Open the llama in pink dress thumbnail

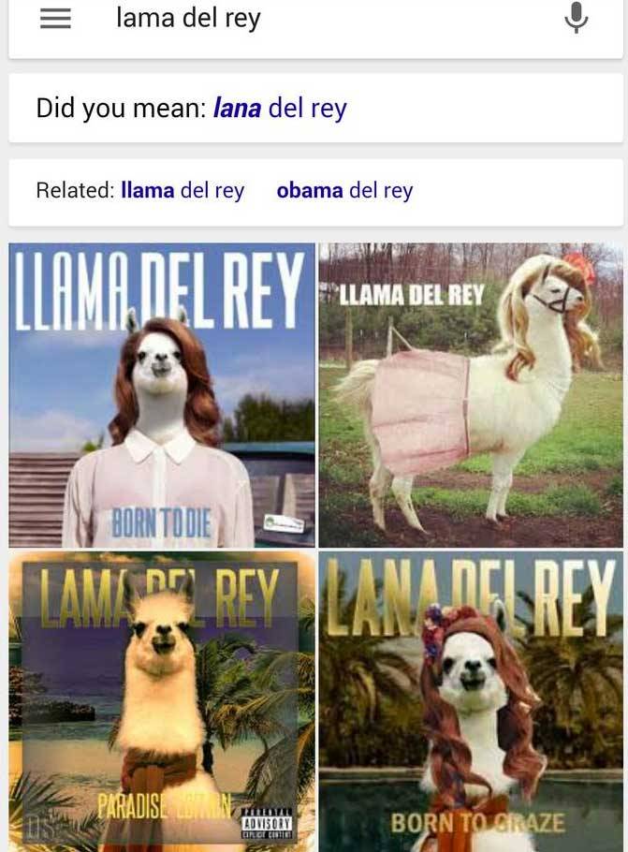pyautogui.click(x=471, y=395)
